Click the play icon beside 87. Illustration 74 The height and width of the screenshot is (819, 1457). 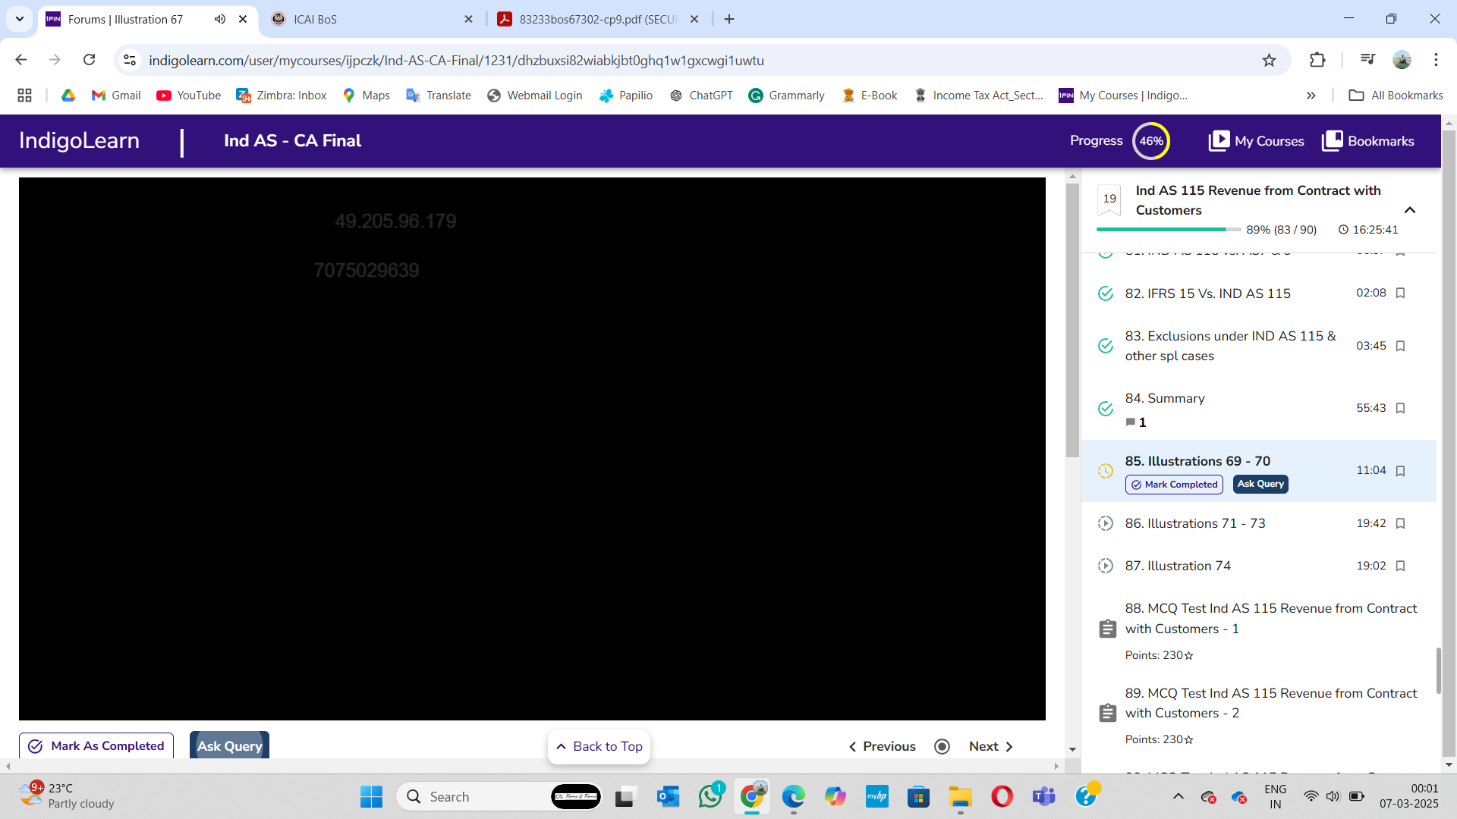pos(1106,566)
